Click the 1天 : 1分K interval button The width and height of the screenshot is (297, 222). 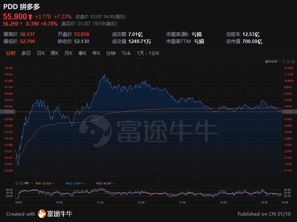(x=148, y=53)
